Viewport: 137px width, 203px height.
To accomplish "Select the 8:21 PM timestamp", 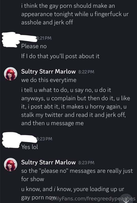I will pos(44,38).
